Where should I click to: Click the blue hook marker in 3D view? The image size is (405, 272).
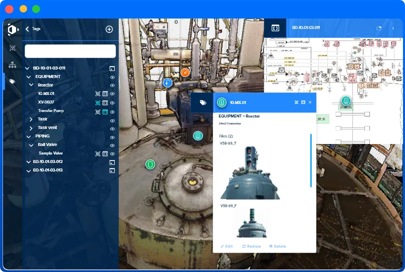coord(167,83)
